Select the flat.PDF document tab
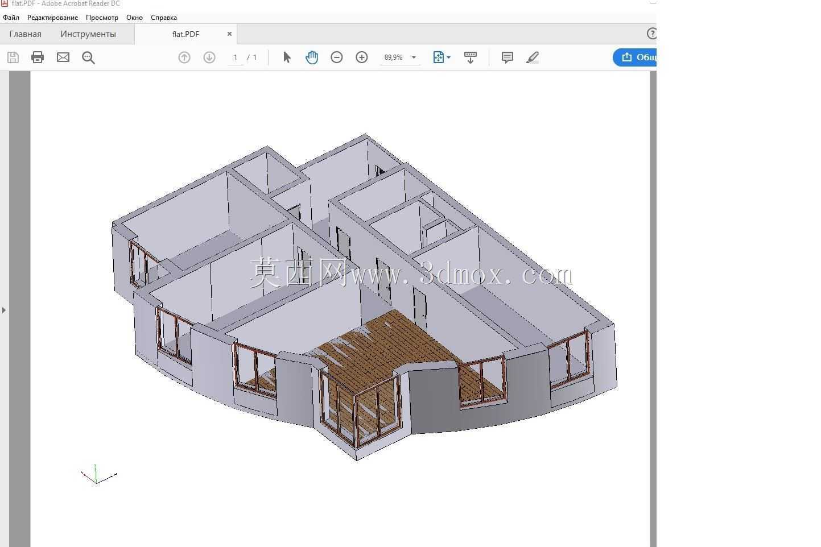The height and width of the screenshot is (547, 821). coord(185,34)
